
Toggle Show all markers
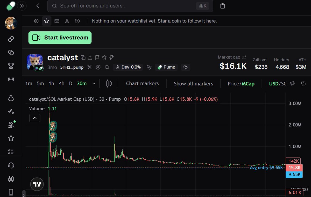click(x=194, y=84)
